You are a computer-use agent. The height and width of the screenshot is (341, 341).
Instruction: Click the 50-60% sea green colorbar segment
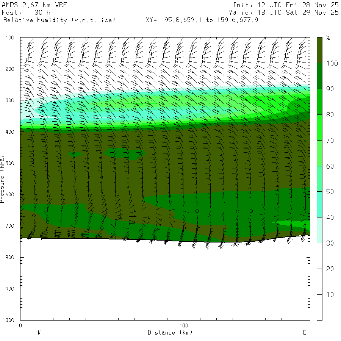pos(319,179)
